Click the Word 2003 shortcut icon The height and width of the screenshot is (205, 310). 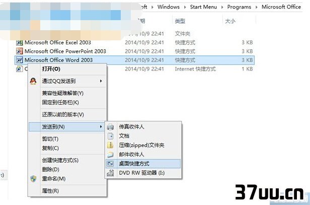pyautogui.click(x=19, y=60)
